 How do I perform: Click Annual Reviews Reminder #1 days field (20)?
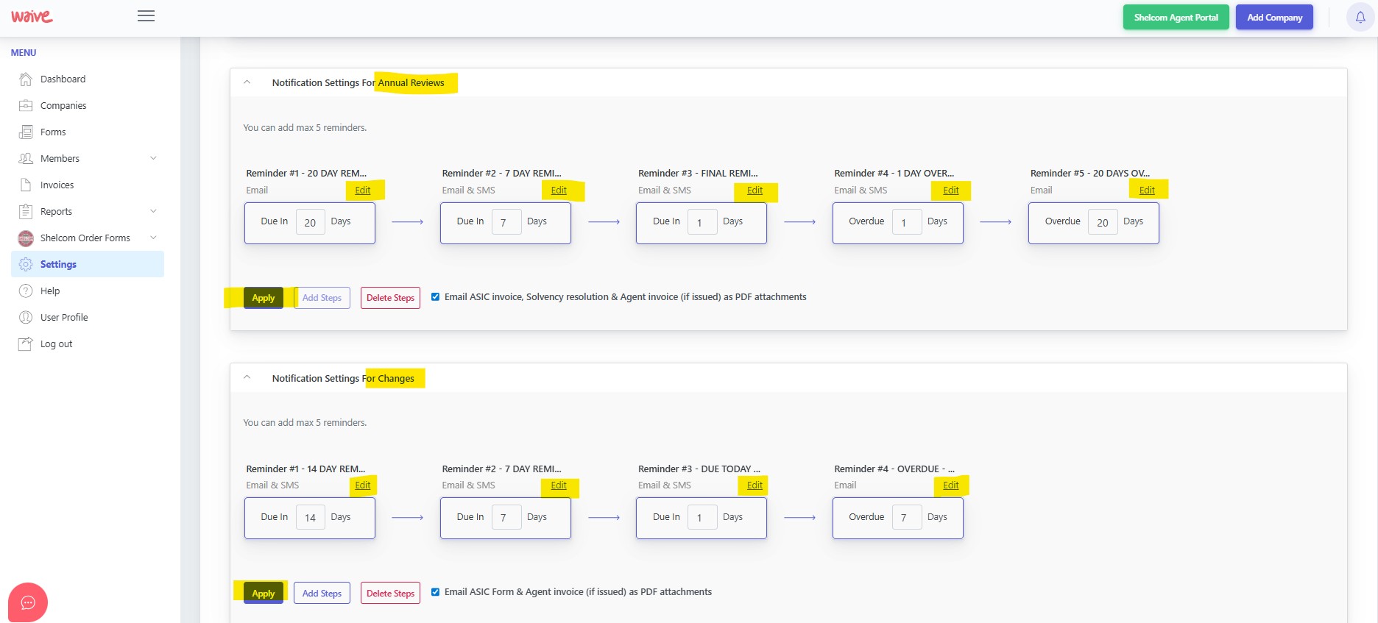coord(310,222)
